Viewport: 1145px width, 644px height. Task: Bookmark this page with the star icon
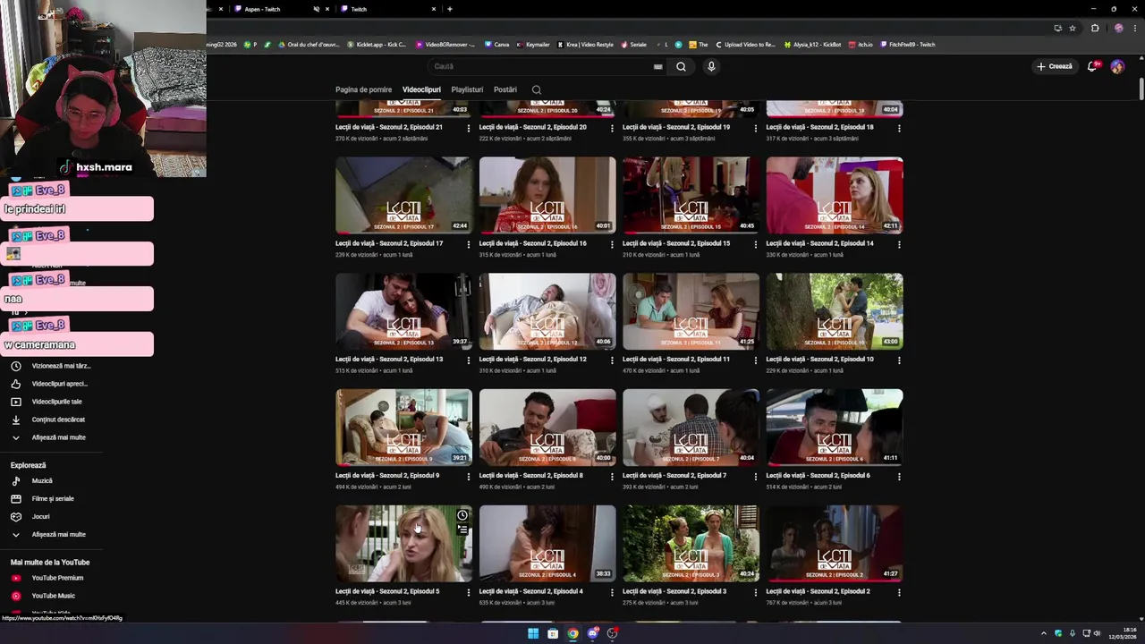point(1073,28)
